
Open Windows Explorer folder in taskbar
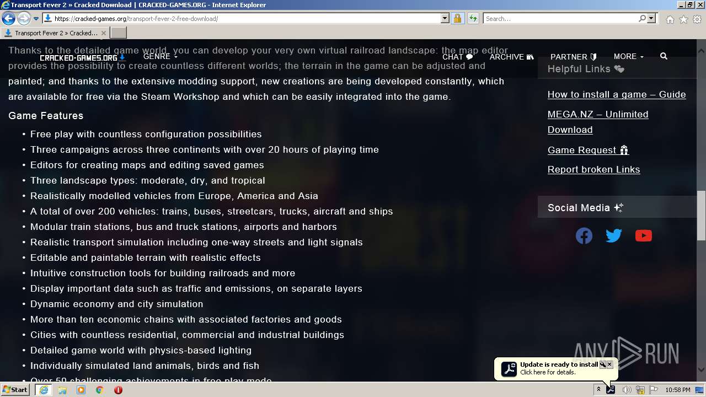click(62, 390)
